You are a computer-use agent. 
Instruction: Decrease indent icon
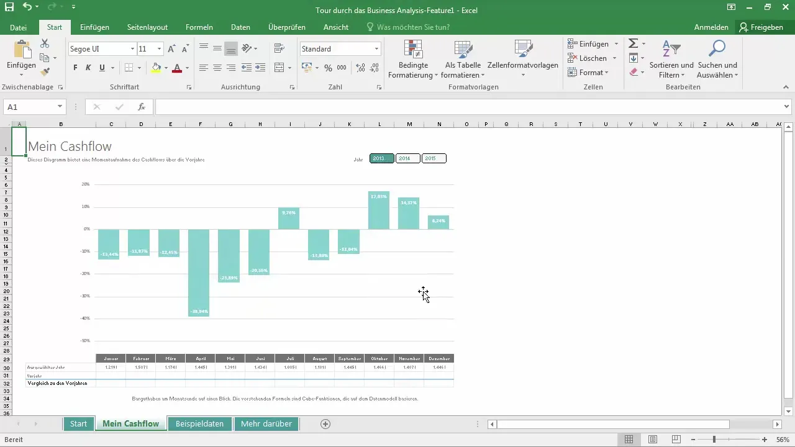247,68
